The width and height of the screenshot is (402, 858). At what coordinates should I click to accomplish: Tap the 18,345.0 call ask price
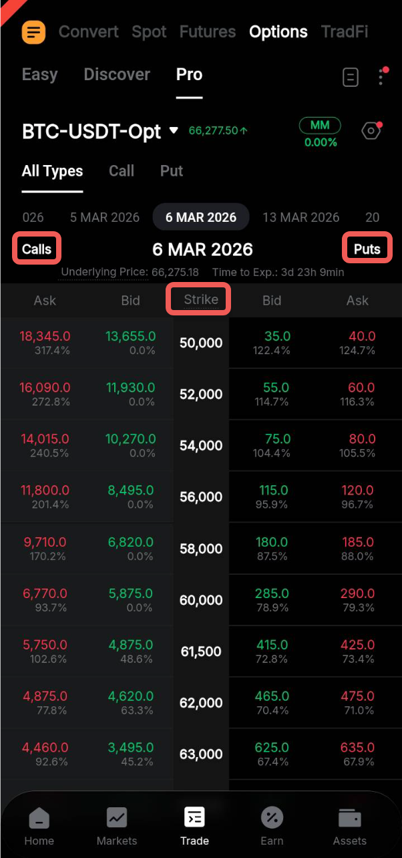(45, 336)
